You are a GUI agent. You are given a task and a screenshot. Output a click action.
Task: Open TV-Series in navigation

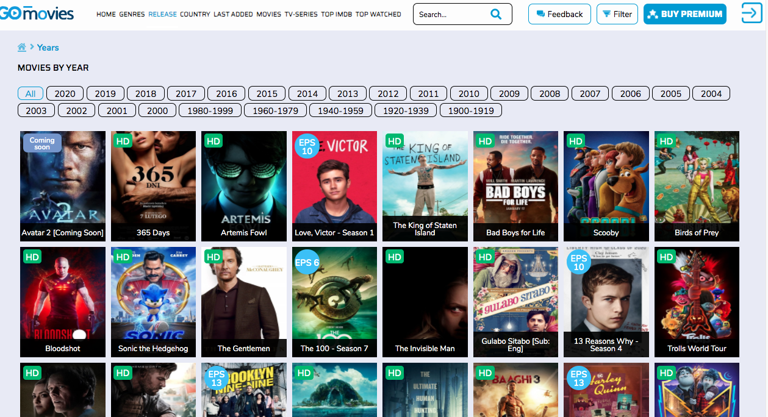click(x=301, y=14)
